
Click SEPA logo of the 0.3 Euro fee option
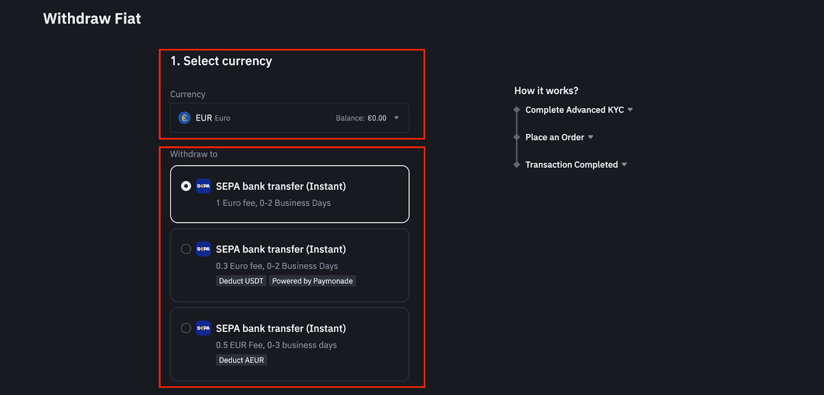(x=203, y=249)
